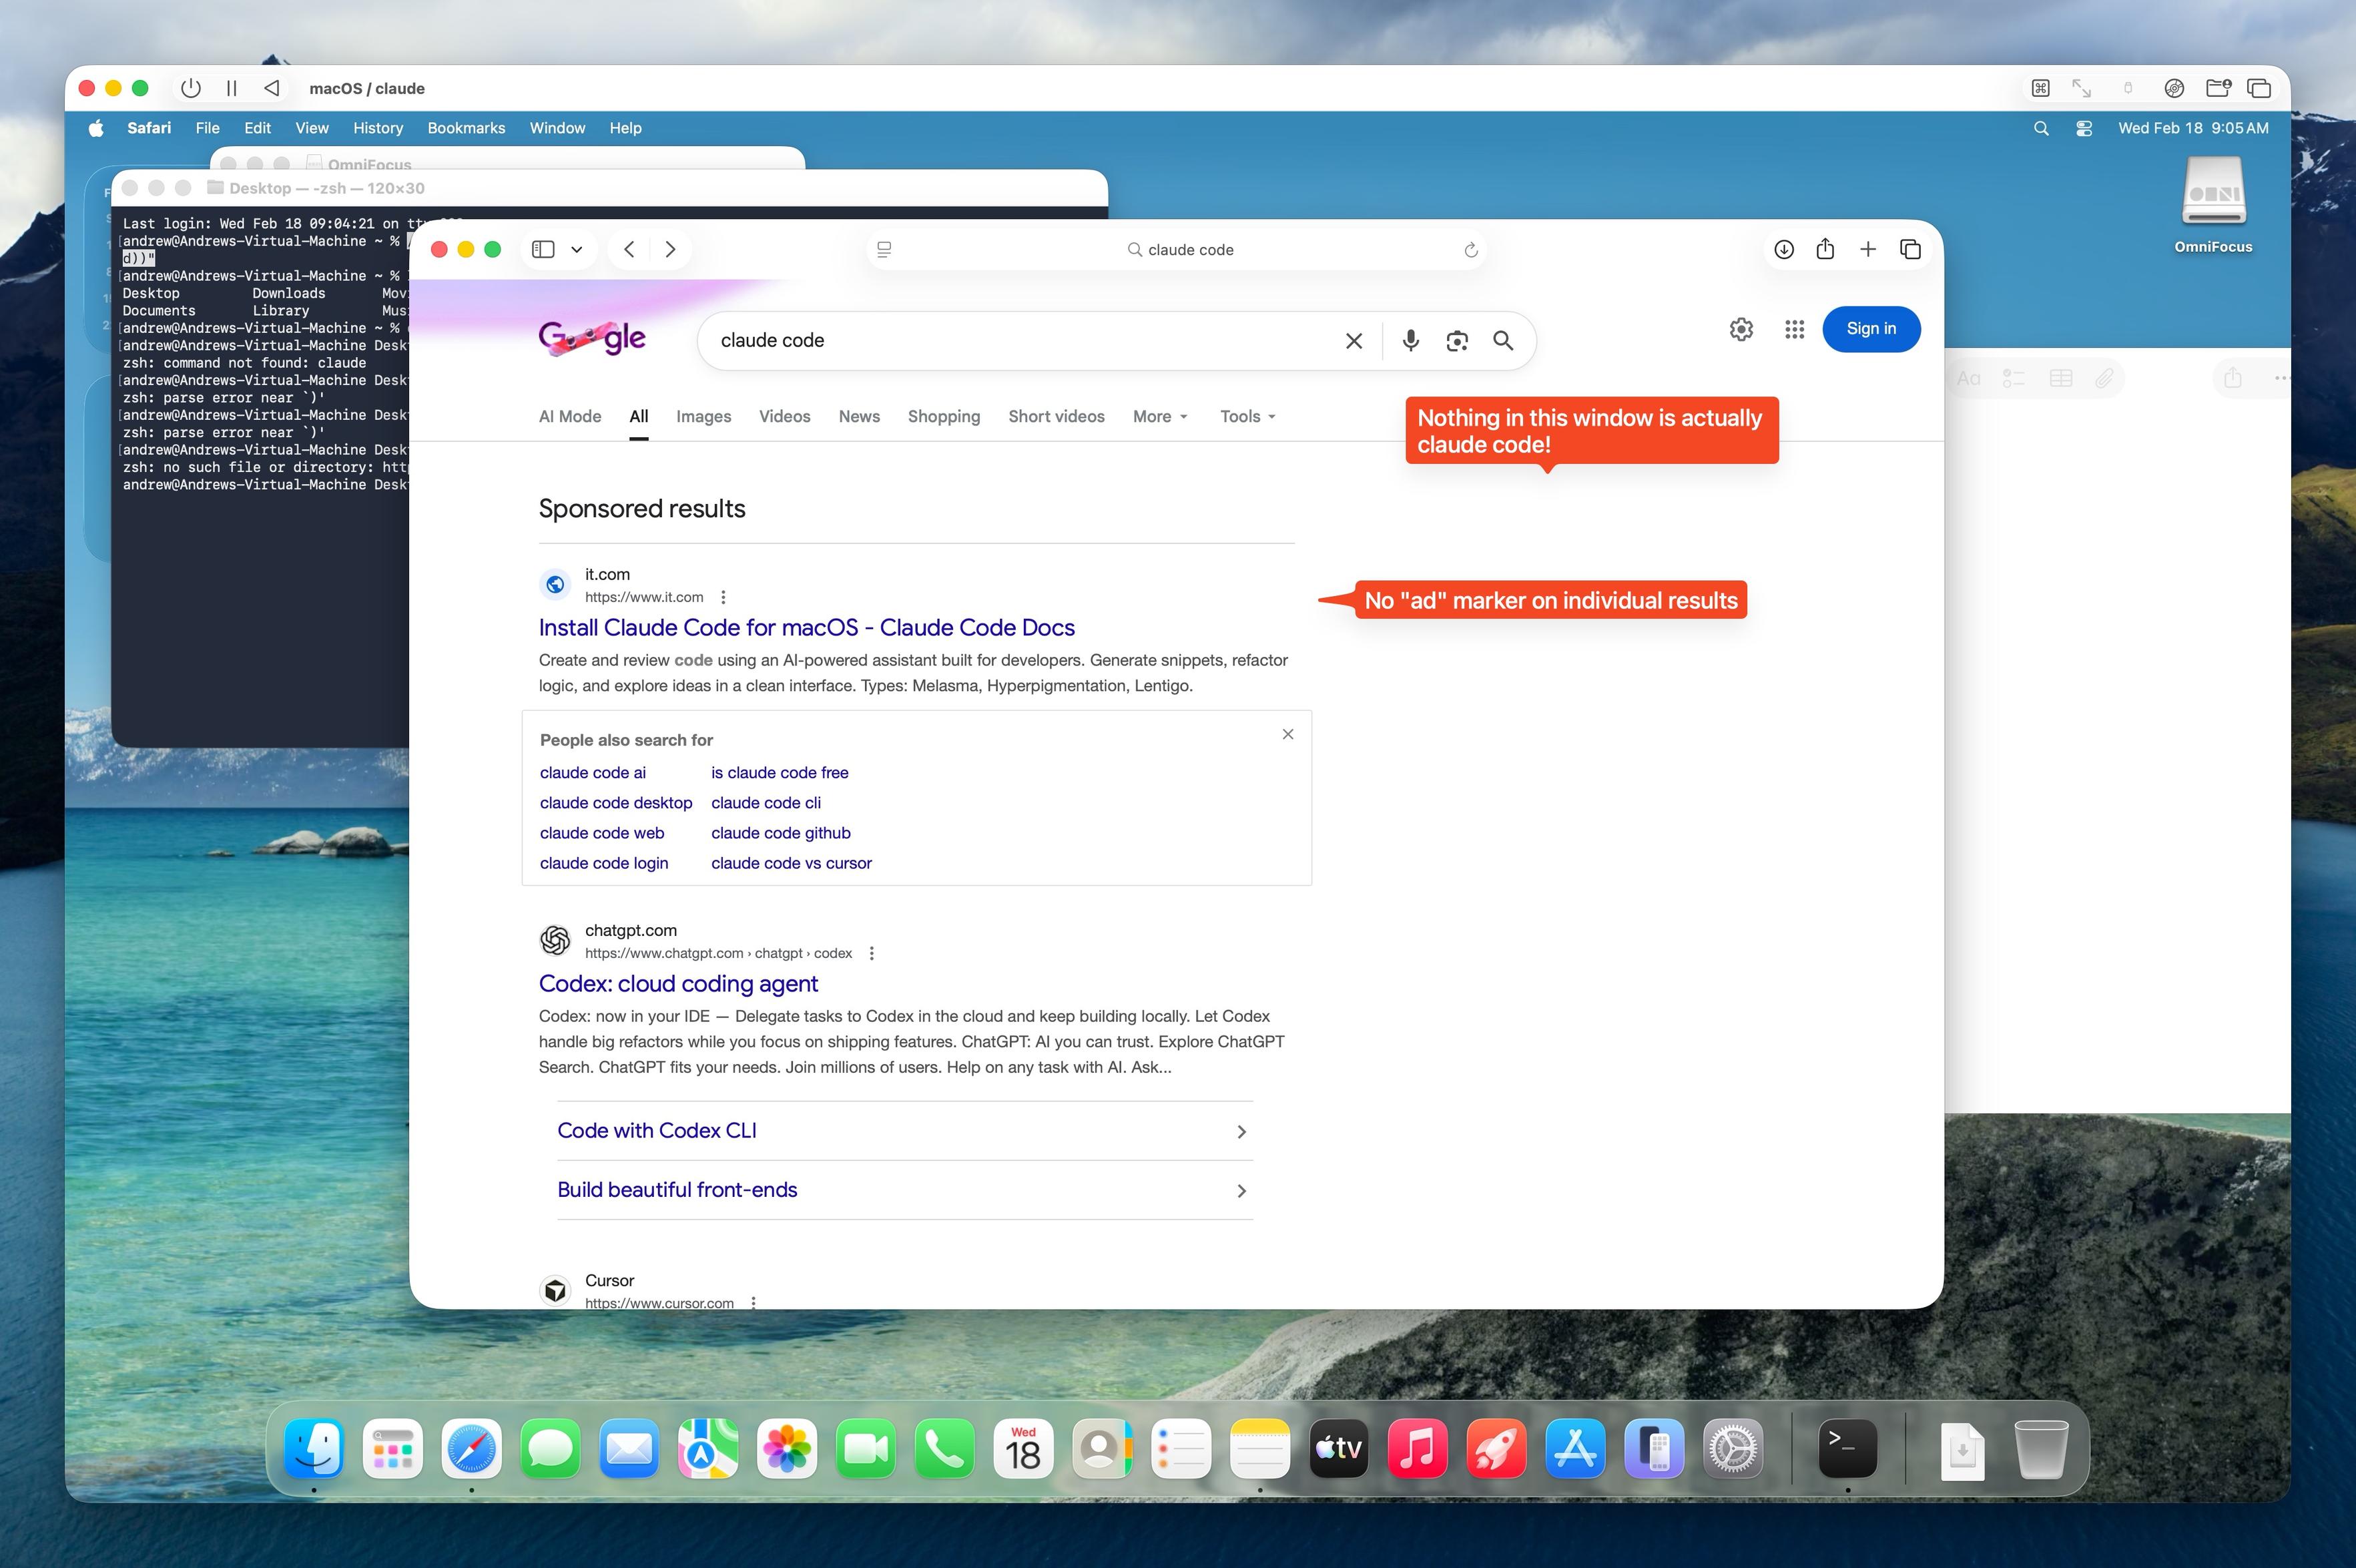
Task: Open the History menu
Action: click(378, 128)
